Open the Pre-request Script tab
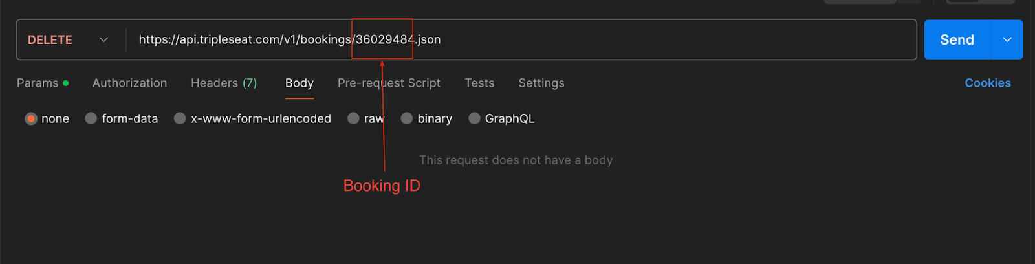1035x264 pixels. pyautogui.click(x=389, y=83)
